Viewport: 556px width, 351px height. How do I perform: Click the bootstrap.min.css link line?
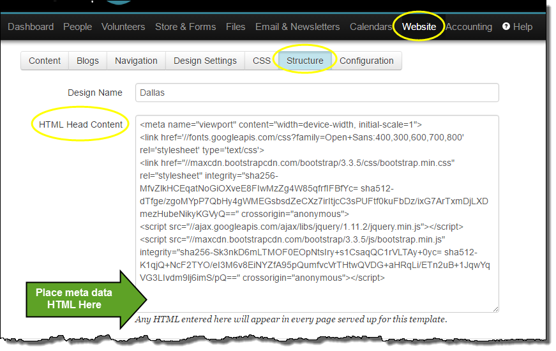pos(297,163)
